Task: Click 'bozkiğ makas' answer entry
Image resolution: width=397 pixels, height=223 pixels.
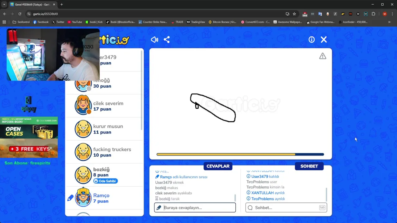Action: pyautogui.click(x=167, y=188)
